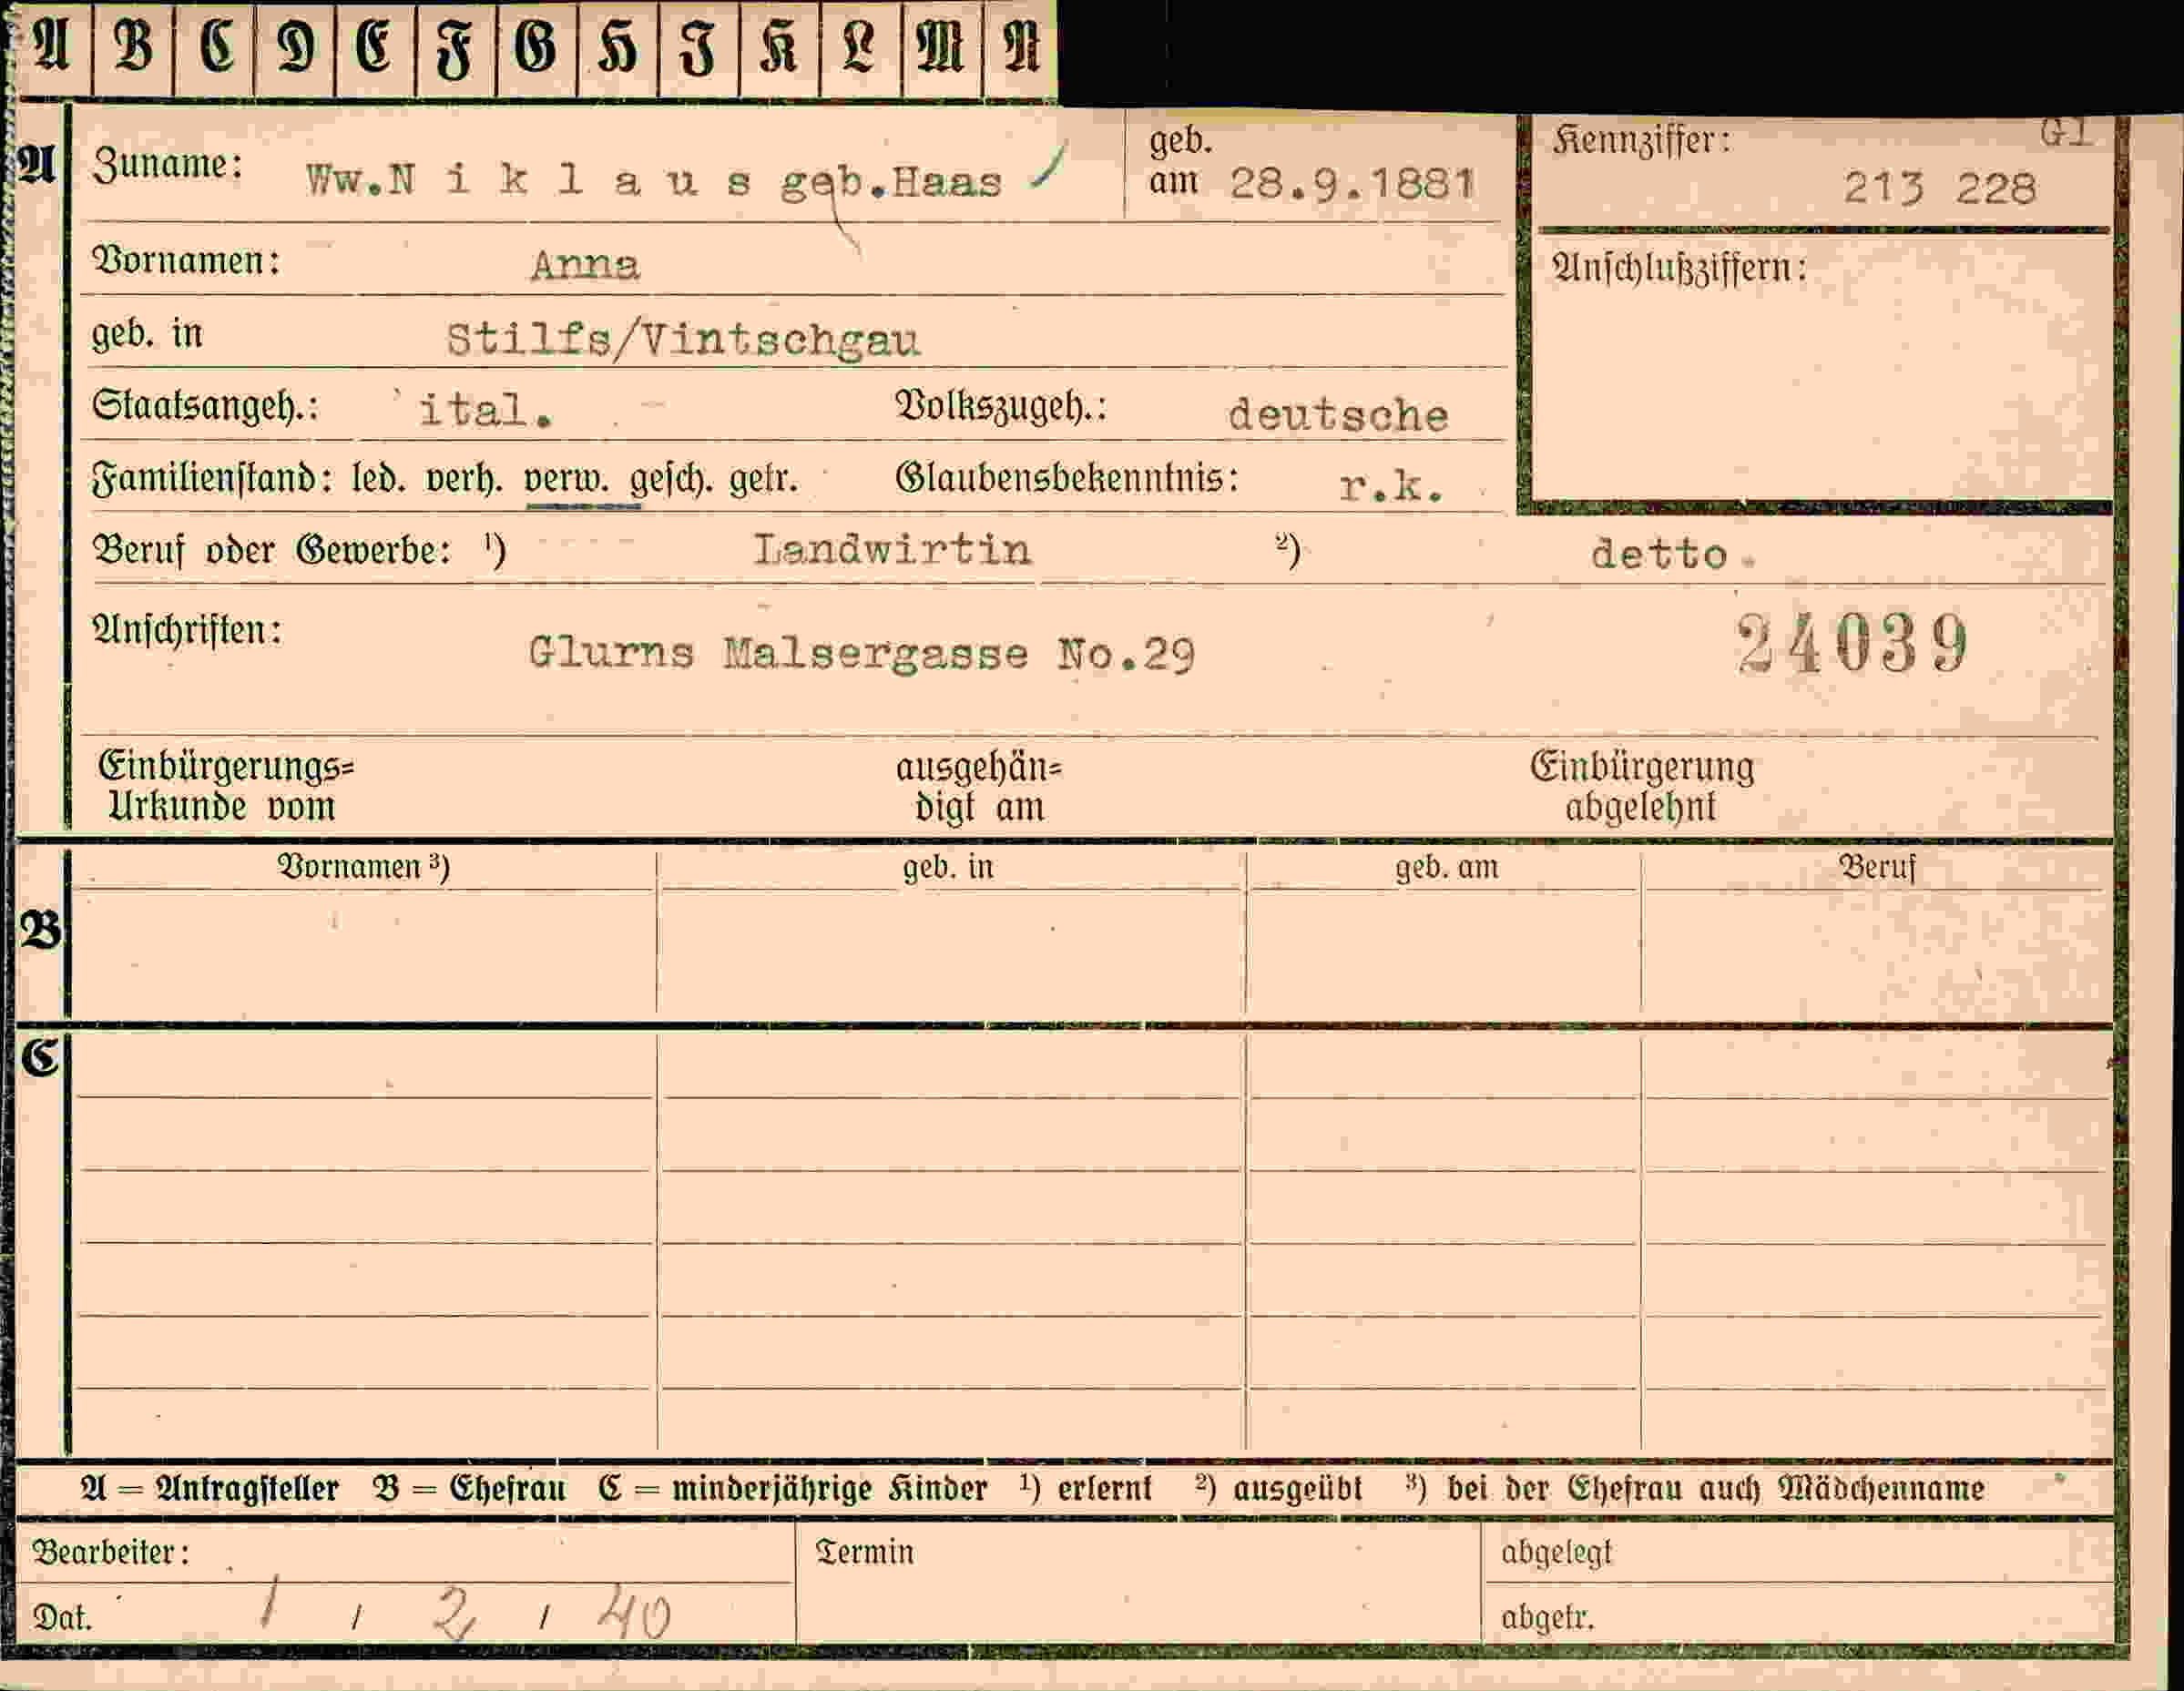Viewport: 2184px width, 1691px height.
Task: Click the stamped number '24039'
Action: coord(1853,644)
